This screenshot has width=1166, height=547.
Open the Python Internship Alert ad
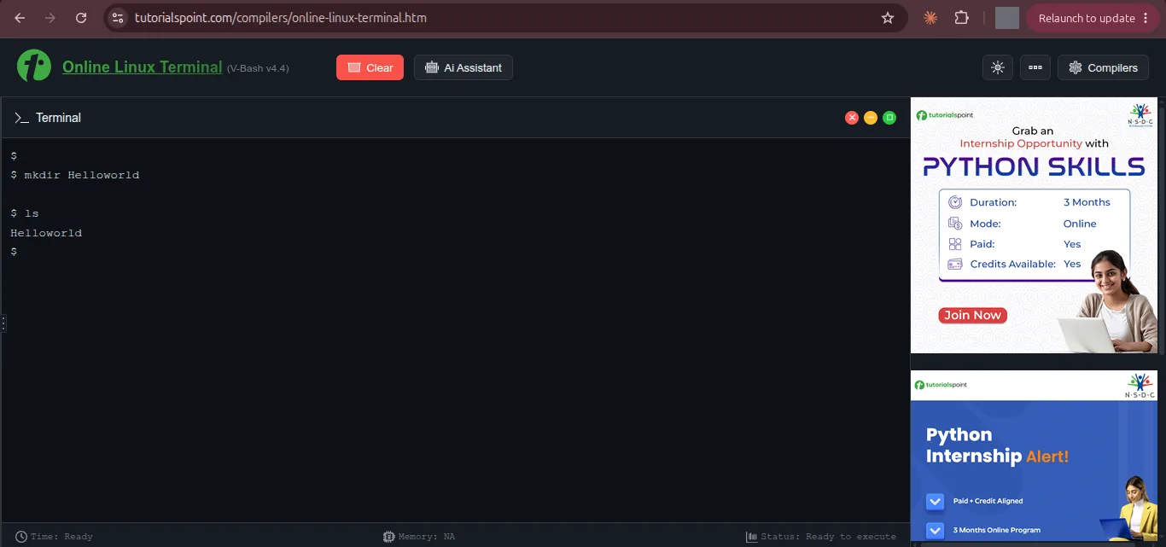[x=1034, y=456]
